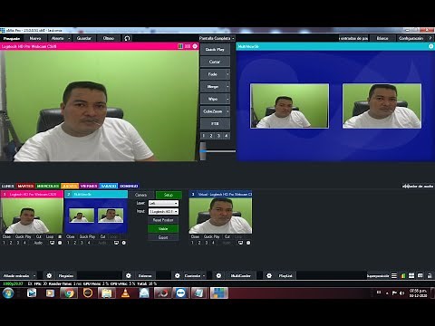Image resolution: width=435 pixels, height=326 pixels.
Task: Toggle overlay channel 4 below FTB
Action: [226, 136]
